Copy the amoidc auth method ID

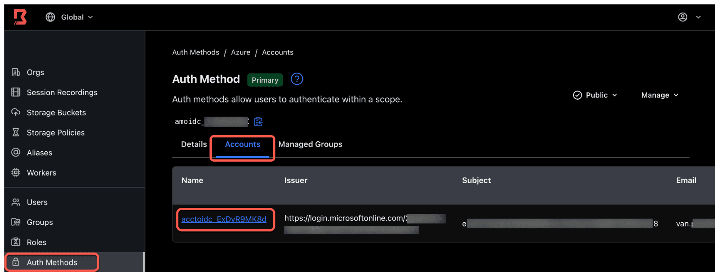click(x=258, y=121)
